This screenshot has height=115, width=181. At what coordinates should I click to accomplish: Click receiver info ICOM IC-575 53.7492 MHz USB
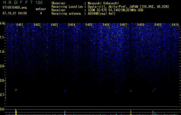115,10
